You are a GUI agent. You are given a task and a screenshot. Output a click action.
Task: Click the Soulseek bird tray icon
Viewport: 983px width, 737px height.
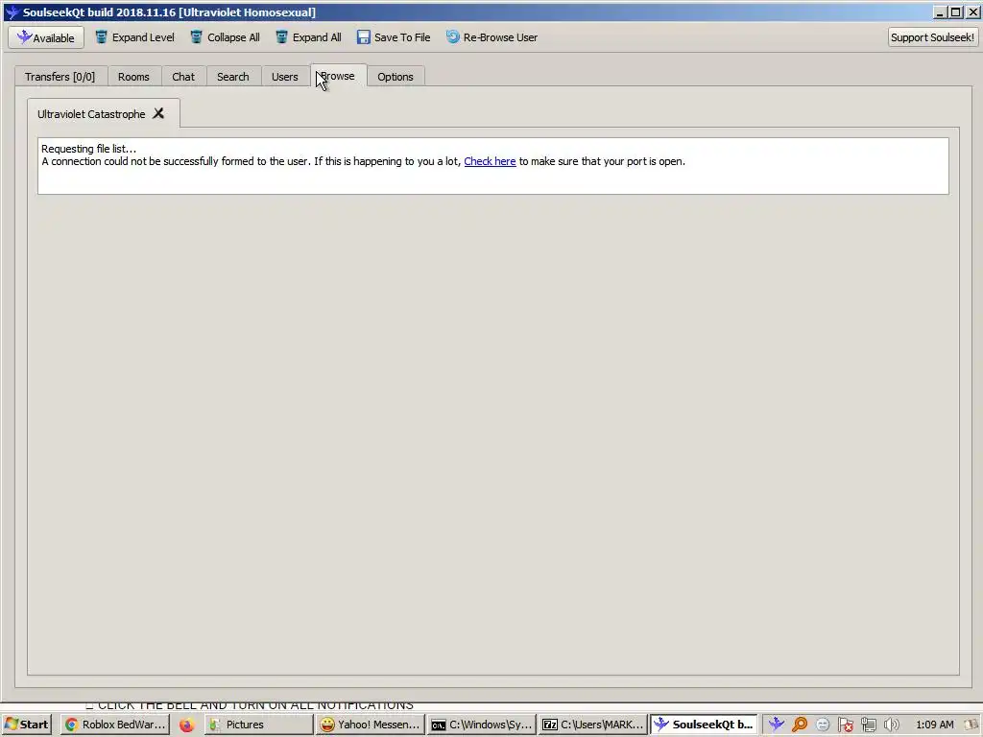click(x=776, y=725)
